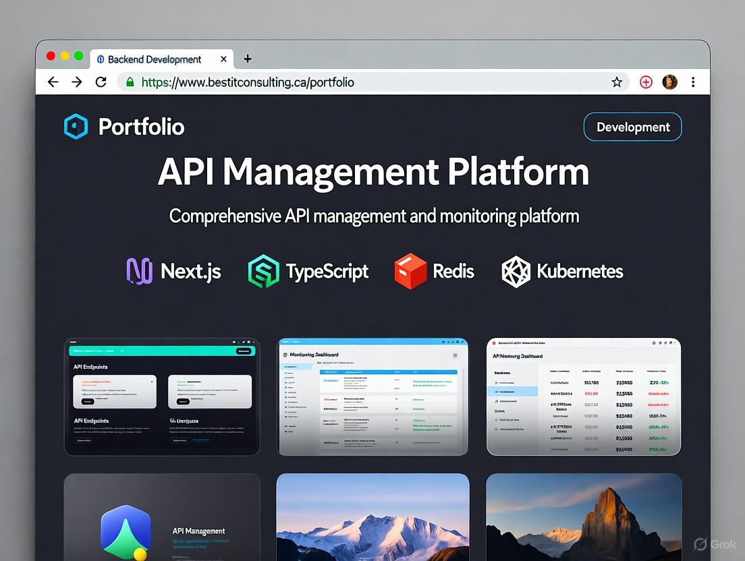The image size is (745, 561).
Task: Click the hexagonal Portfolio logo
Action: (76, 126)
